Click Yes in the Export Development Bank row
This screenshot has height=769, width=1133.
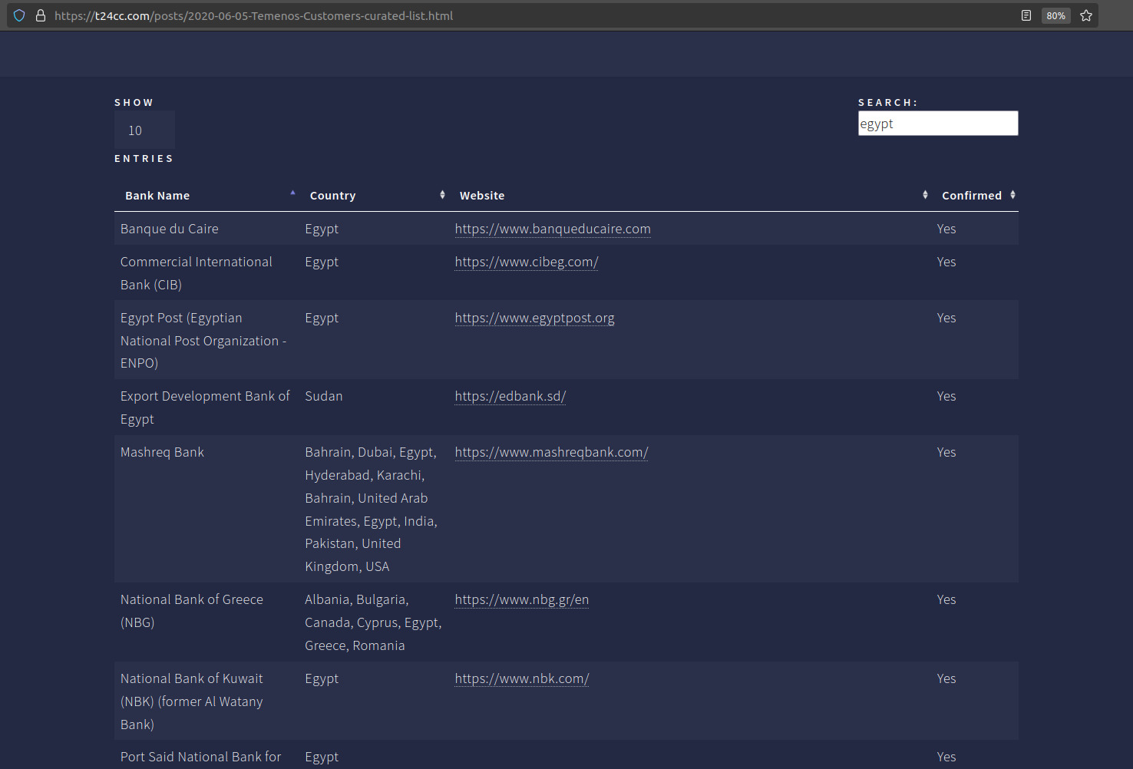pos(946,396)
